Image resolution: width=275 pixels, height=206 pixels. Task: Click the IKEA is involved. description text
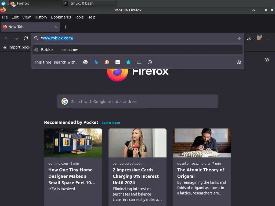[62, 189]
